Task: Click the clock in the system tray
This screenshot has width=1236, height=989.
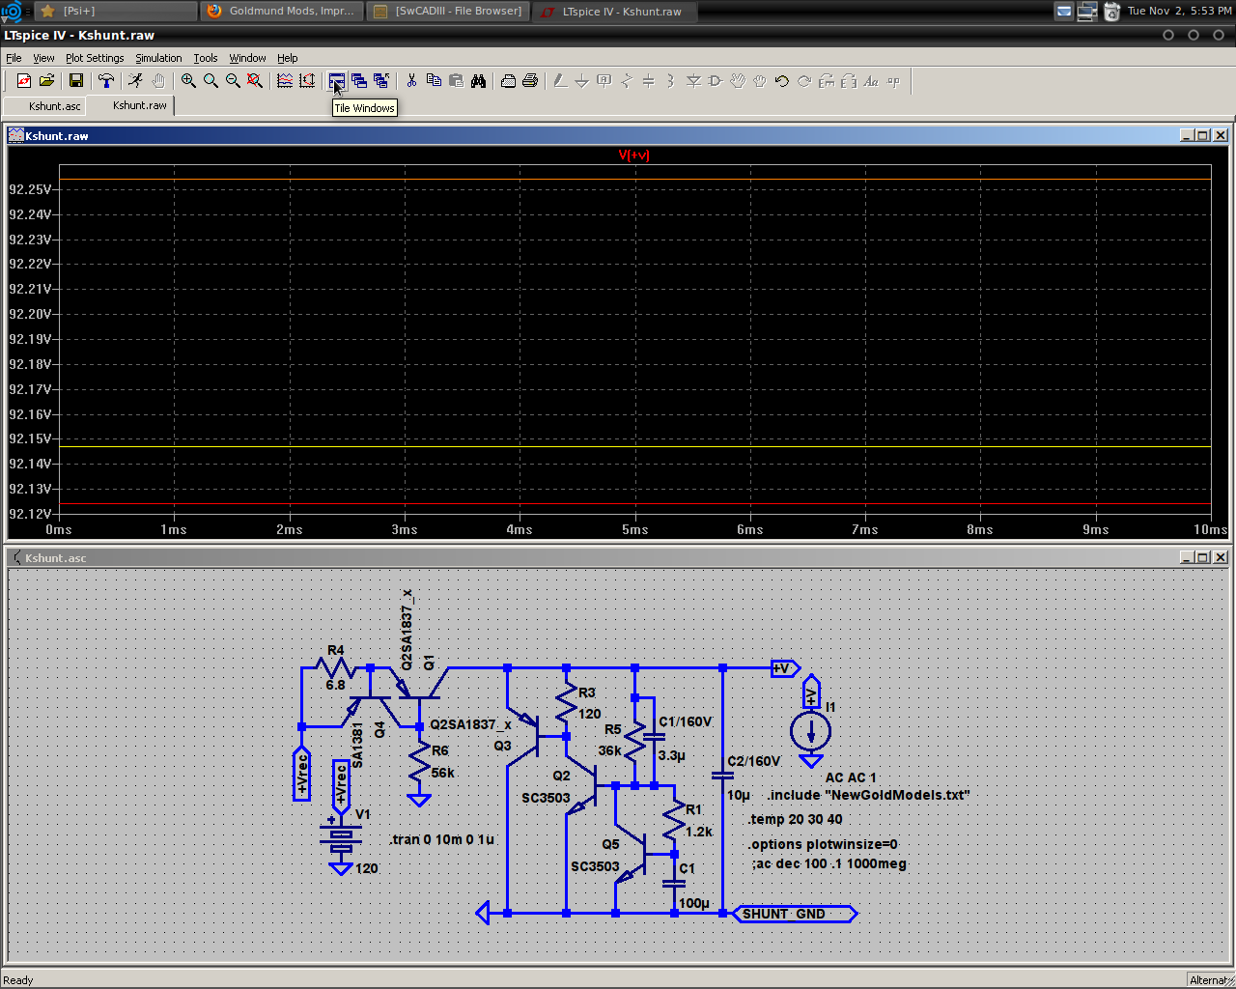Action: 1179,11
